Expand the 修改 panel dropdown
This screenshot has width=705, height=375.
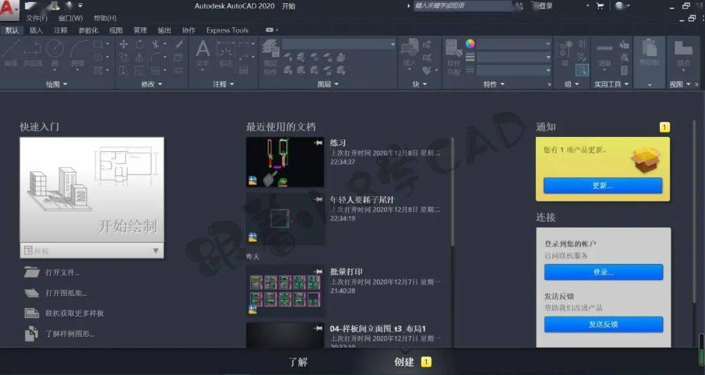[x=151, y=84]
